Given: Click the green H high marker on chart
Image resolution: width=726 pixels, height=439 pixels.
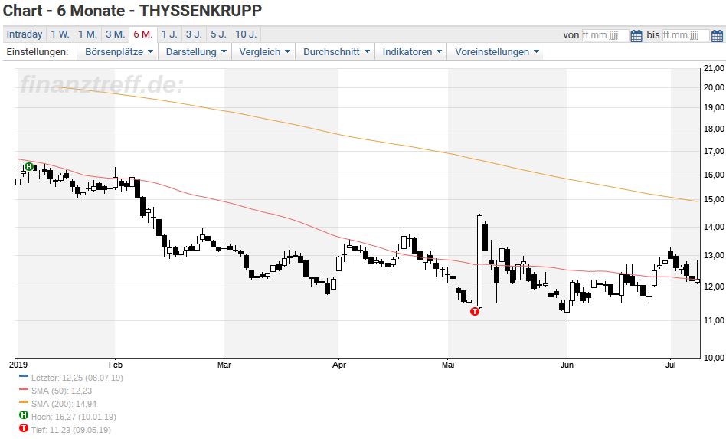Looking at the screenshot, I should coord(29,167).
